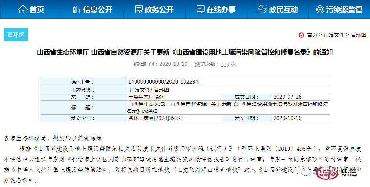
Task: Click the 索引号 label cell
Action: (x=83, y=82)
